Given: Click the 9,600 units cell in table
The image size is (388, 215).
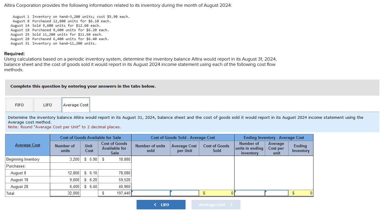Looking at the screenshot, I should (65, 180).
